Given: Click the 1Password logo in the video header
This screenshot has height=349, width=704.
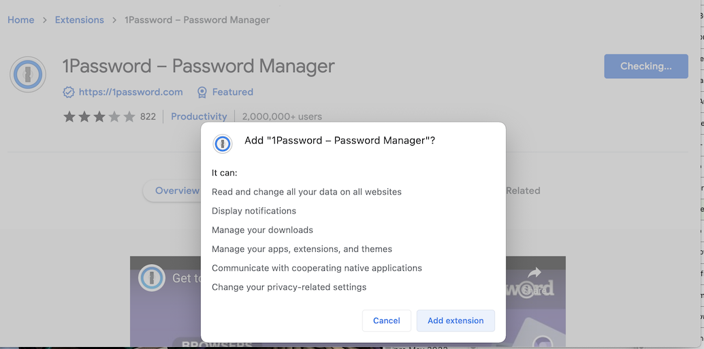Looking at the screenshot, I should [151, 278].
